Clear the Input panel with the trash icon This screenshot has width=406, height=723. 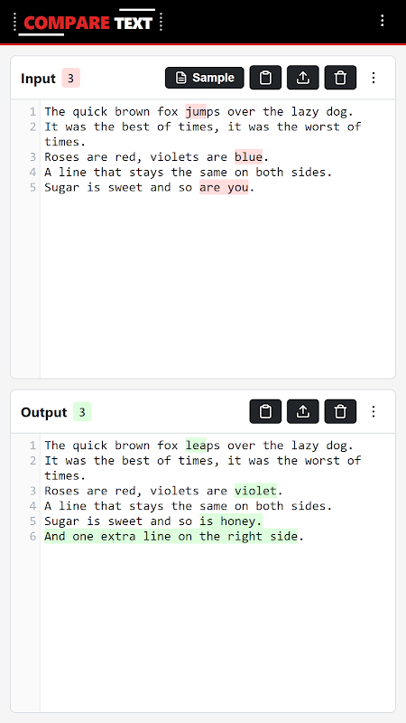(340, 78)
